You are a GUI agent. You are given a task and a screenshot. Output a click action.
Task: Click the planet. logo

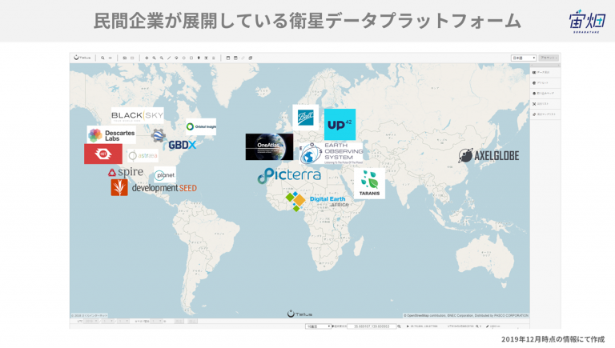[165, 174]
